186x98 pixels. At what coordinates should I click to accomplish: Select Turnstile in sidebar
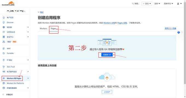(x=10, y=53)
